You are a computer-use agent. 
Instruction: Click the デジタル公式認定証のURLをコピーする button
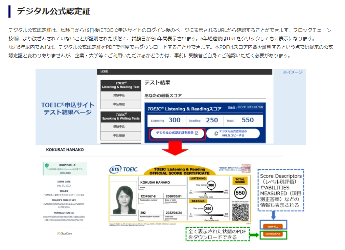click(x=233, y=133)
